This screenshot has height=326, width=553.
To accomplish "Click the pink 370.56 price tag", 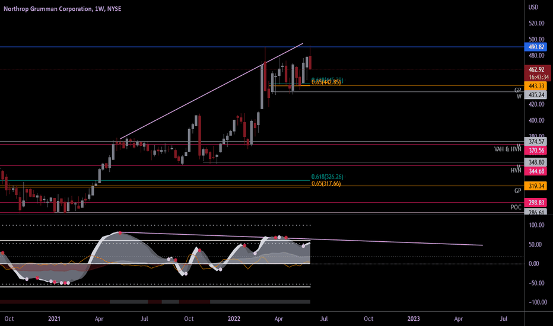I will tap(536, 151).
